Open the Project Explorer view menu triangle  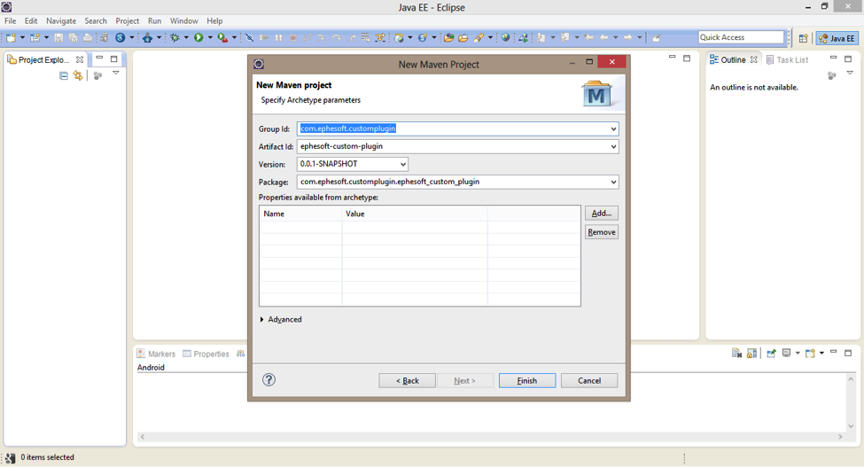(x=116, y=74)
